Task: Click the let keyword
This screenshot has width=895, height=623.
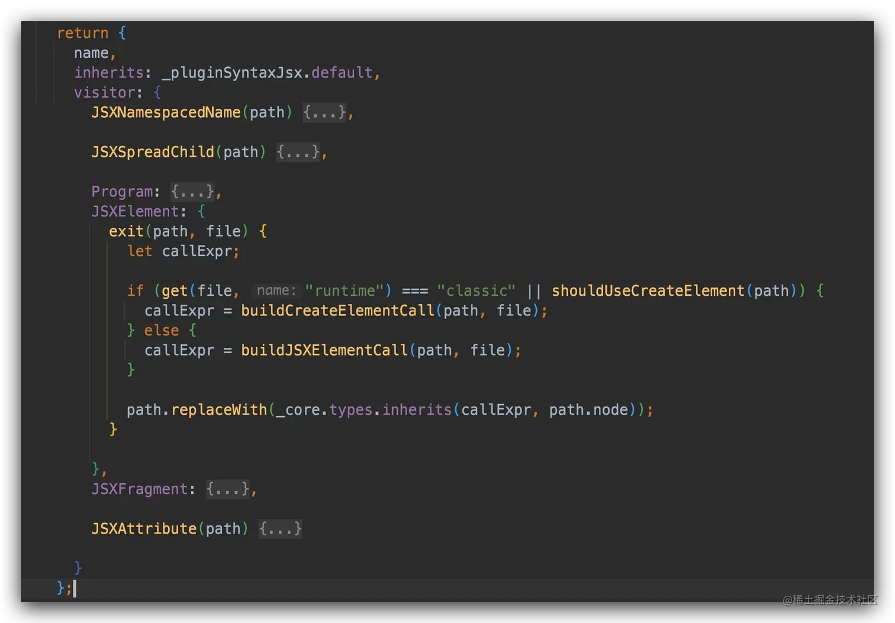Action: (x=140, y=251)
